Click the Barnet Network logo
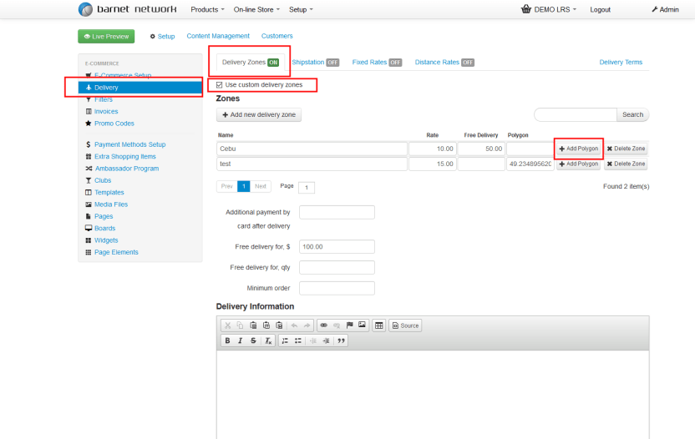 pos(127,9)
